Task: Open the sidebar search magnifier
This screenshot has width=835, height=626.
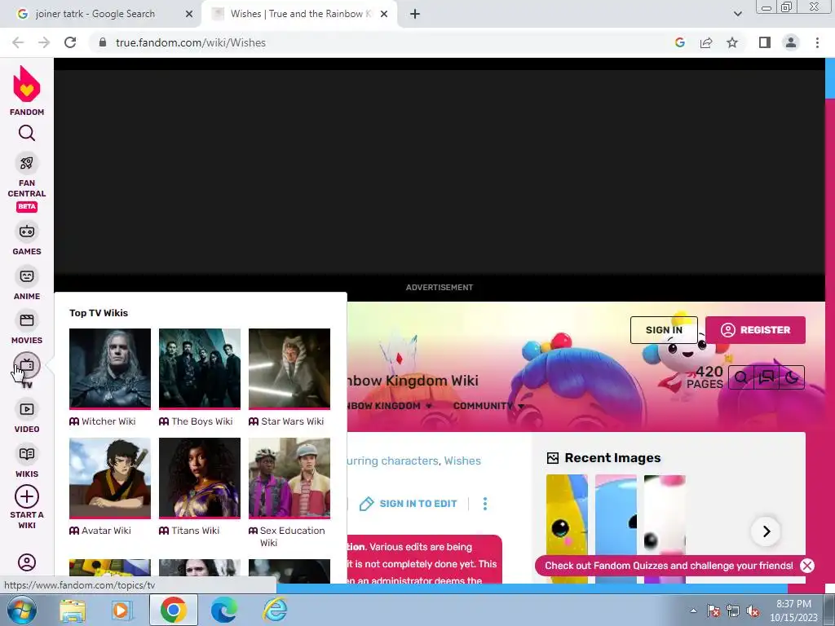Action: click(27, 133)
